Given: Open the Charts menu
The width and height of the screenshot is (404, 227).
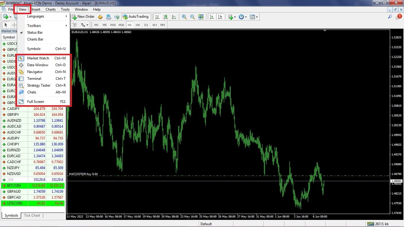Looking at the screenshot, I should click(x=51, y=9).
